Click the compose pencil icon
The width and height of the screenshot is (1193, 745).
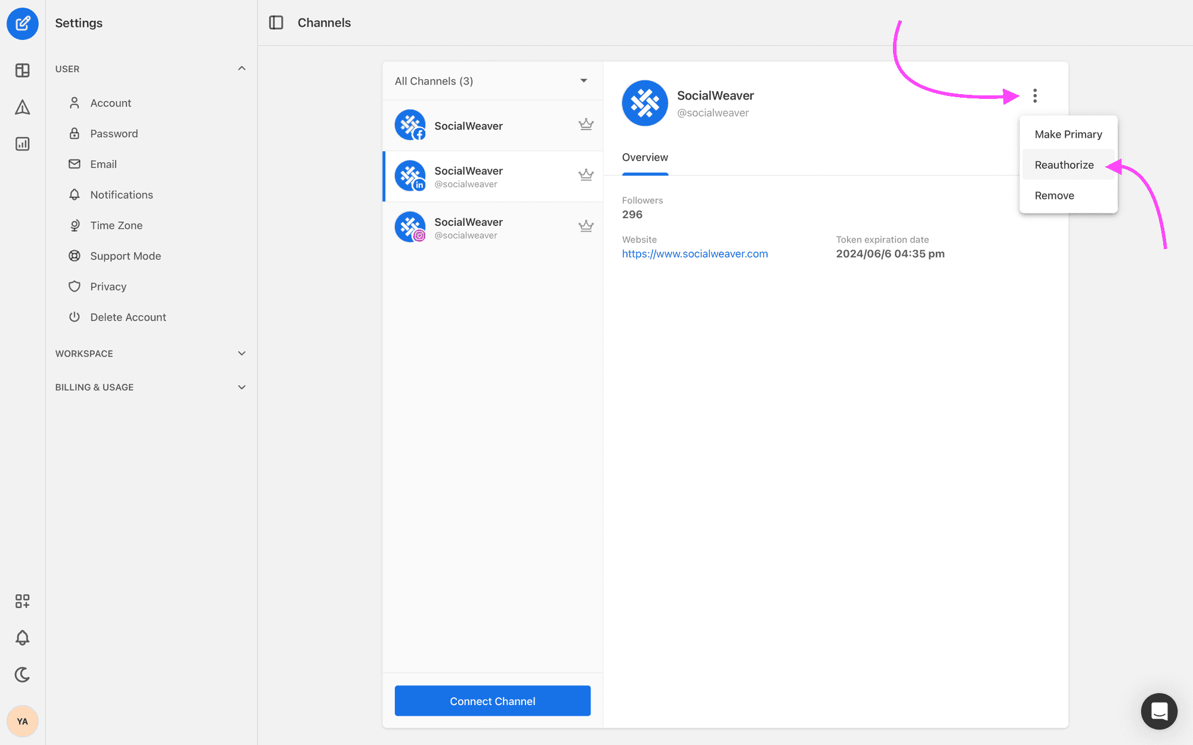[x=23, y=24]
